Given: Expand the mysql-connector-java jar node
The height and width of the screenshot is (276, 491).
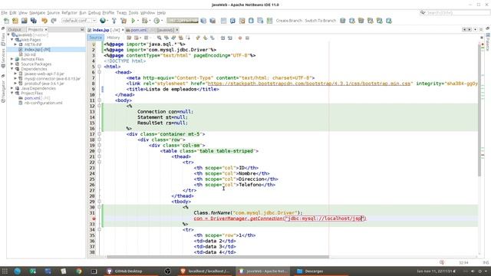Looking at the screenshot, I should (15, 78).
